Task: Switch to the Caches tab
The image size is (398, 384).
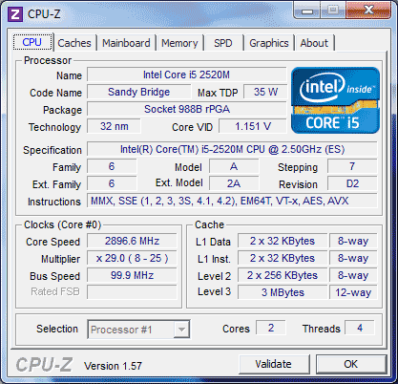Action: pos(74,43)
